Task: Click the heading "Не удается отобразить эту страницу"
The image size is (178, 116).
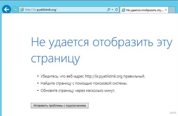Action: point(102,51)
